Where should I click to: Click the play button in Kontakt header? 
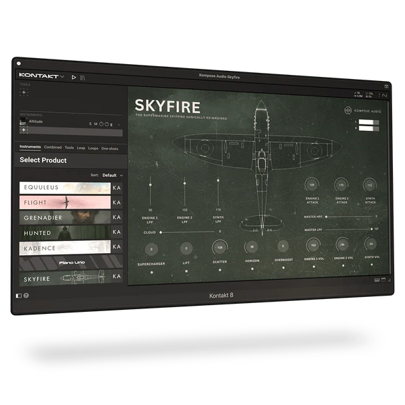point(74,77)
